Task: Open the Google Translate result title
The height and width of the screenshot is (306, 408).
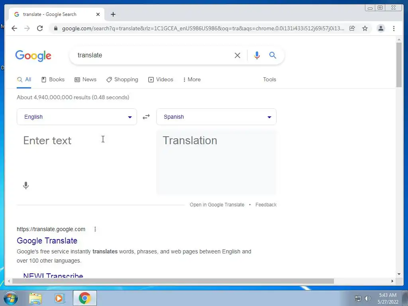Action: click(x=47, y=241)
